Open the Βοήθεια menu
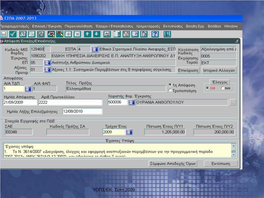This screenshot has height=198, width=264. 214,26
